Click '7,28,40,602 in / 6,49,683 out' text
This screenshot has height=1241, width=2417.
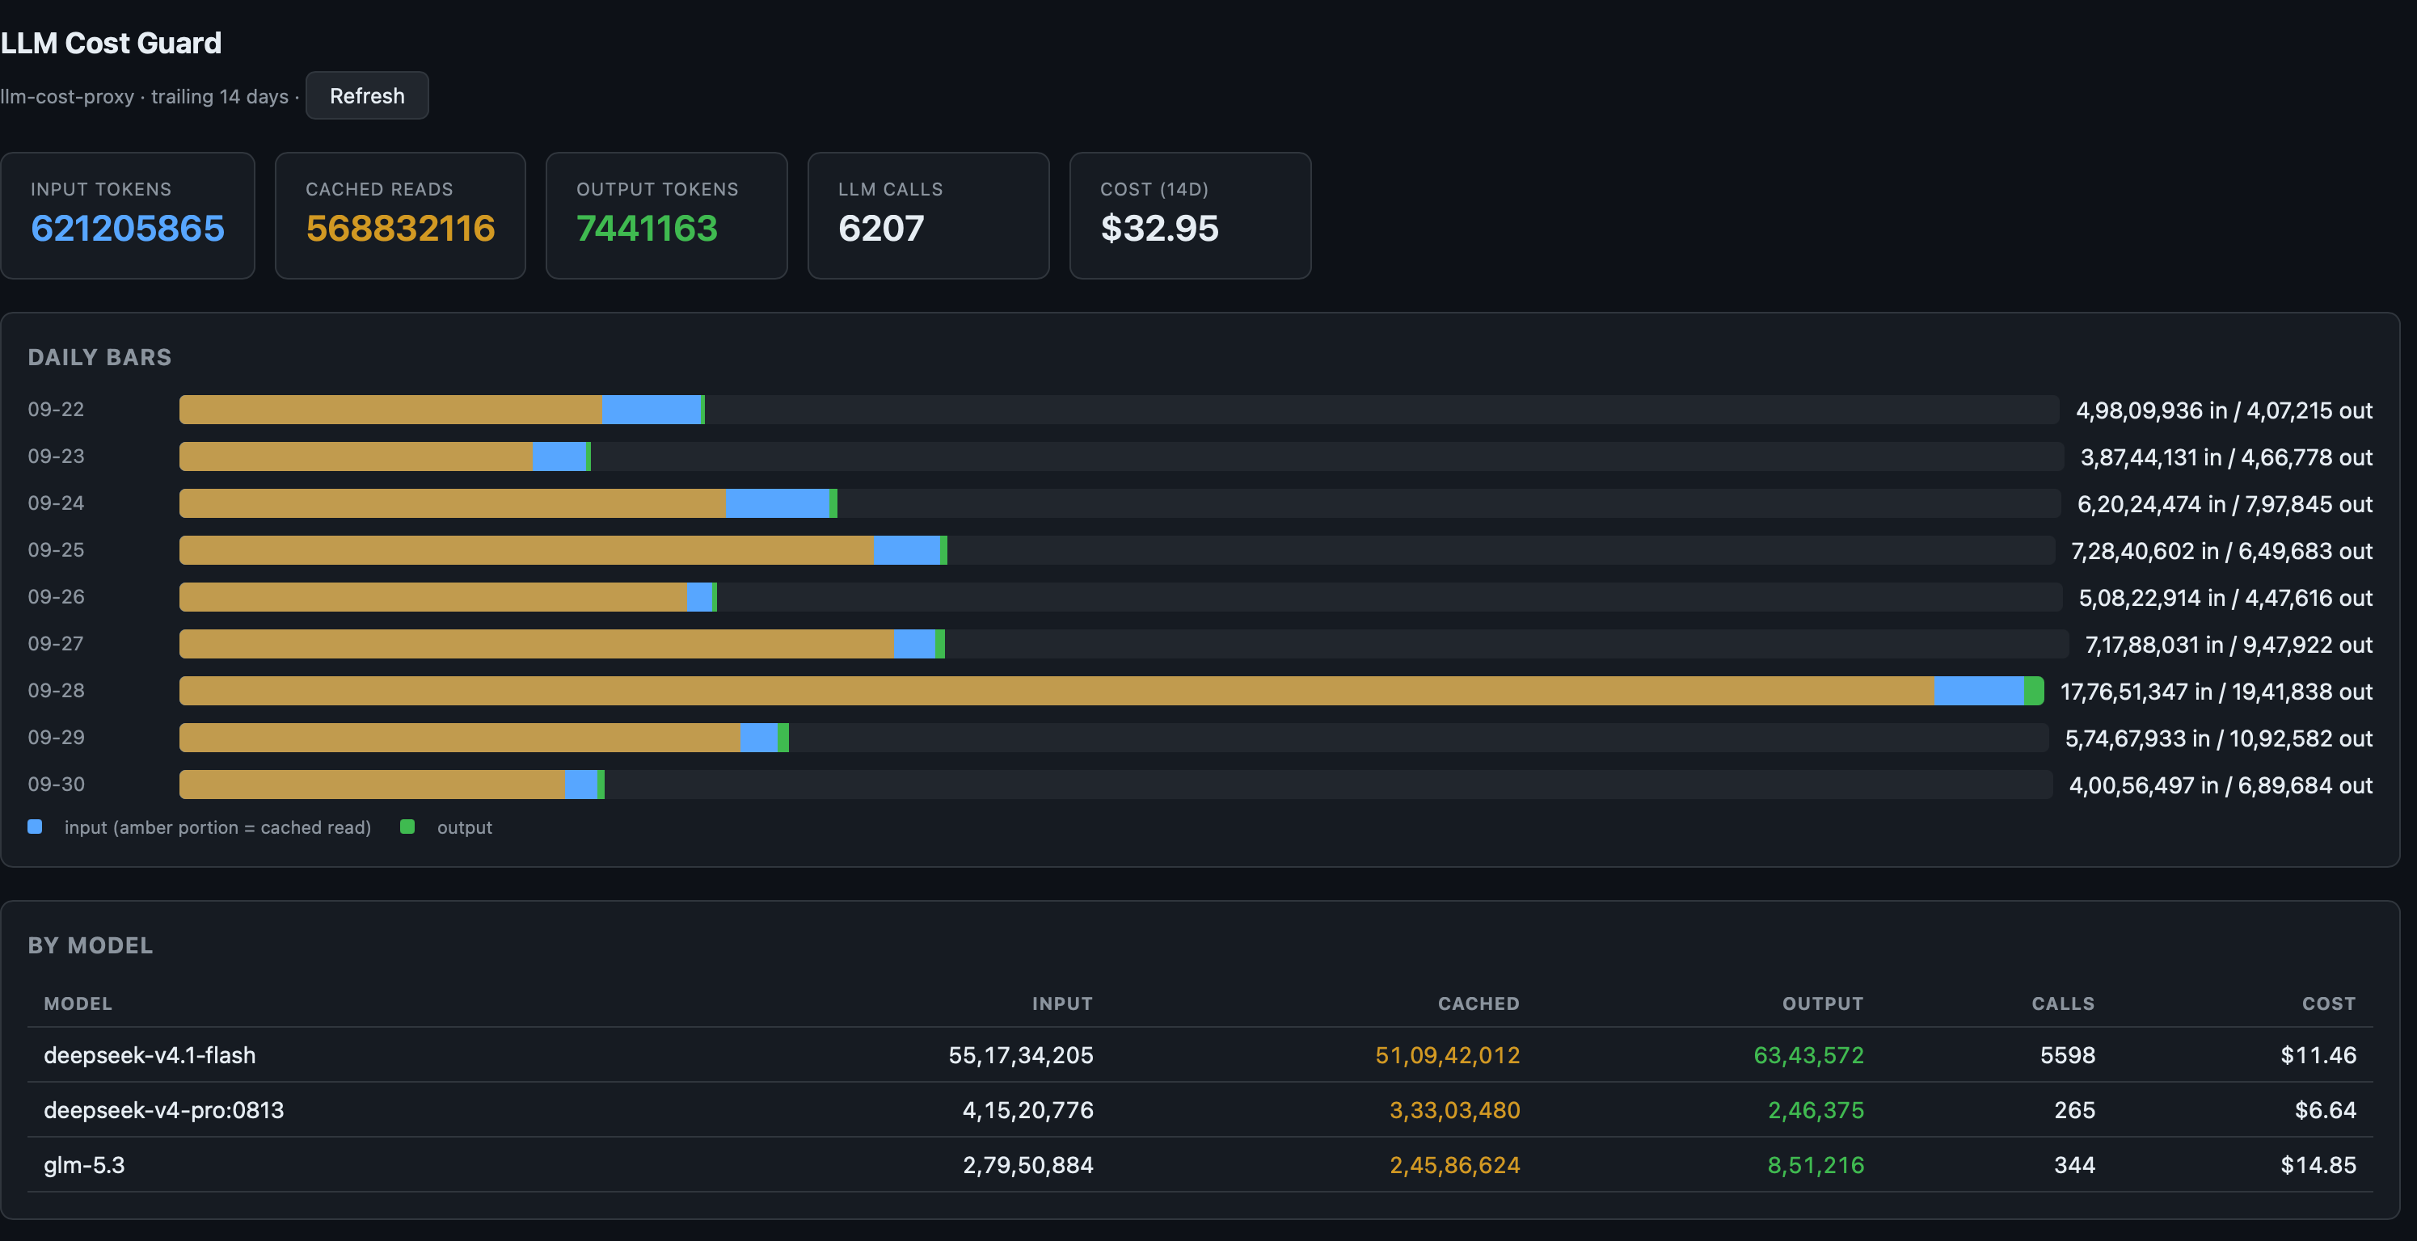click(2222, 552)
